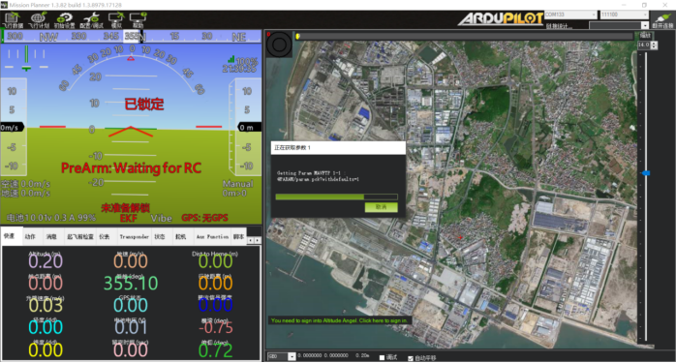
Task: Click the disconnect plug icon
Action: point(662,19)
